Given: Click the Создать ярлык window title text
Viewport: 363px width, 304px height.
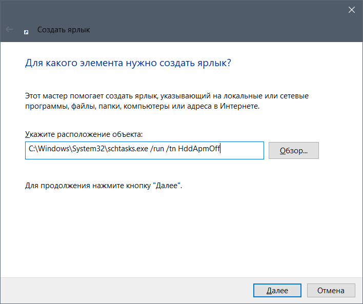Looking at the screenshot, I should [x=64, y=30].
